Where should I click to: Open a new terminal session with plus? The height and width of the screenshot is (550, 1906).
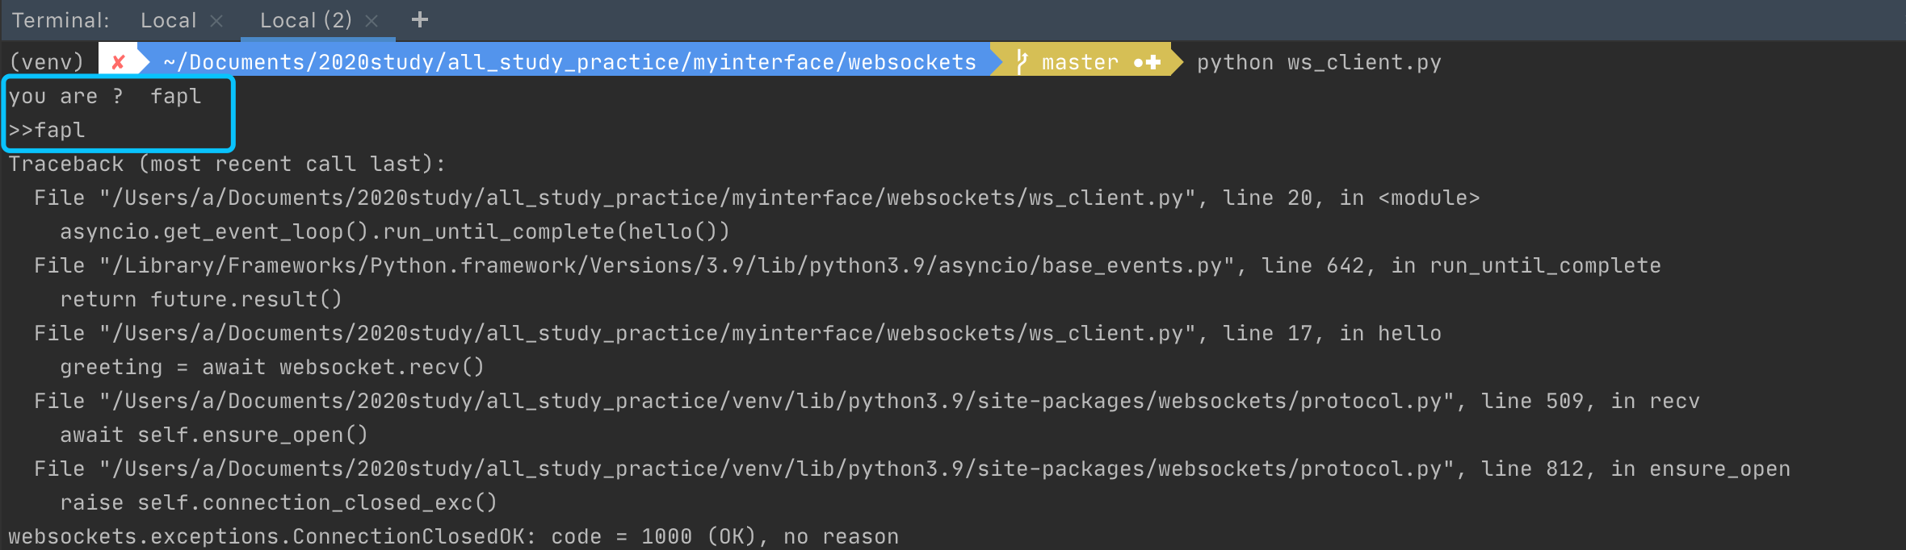419,20
